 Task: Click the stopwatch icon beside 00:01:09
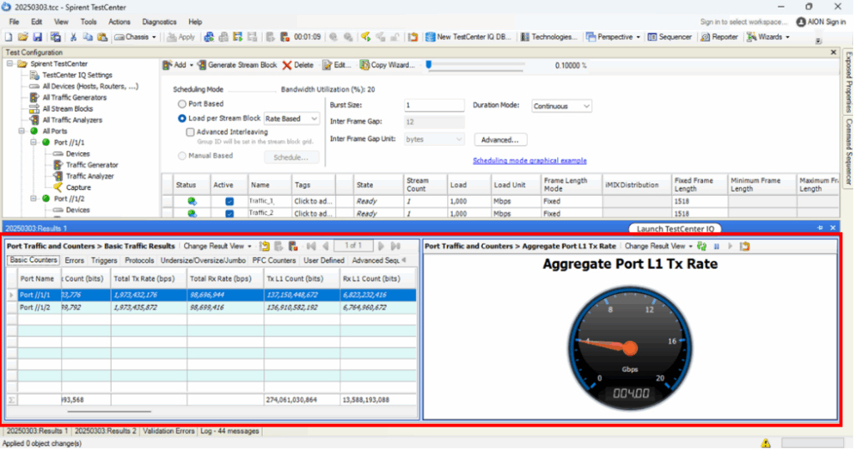[284, 37]
